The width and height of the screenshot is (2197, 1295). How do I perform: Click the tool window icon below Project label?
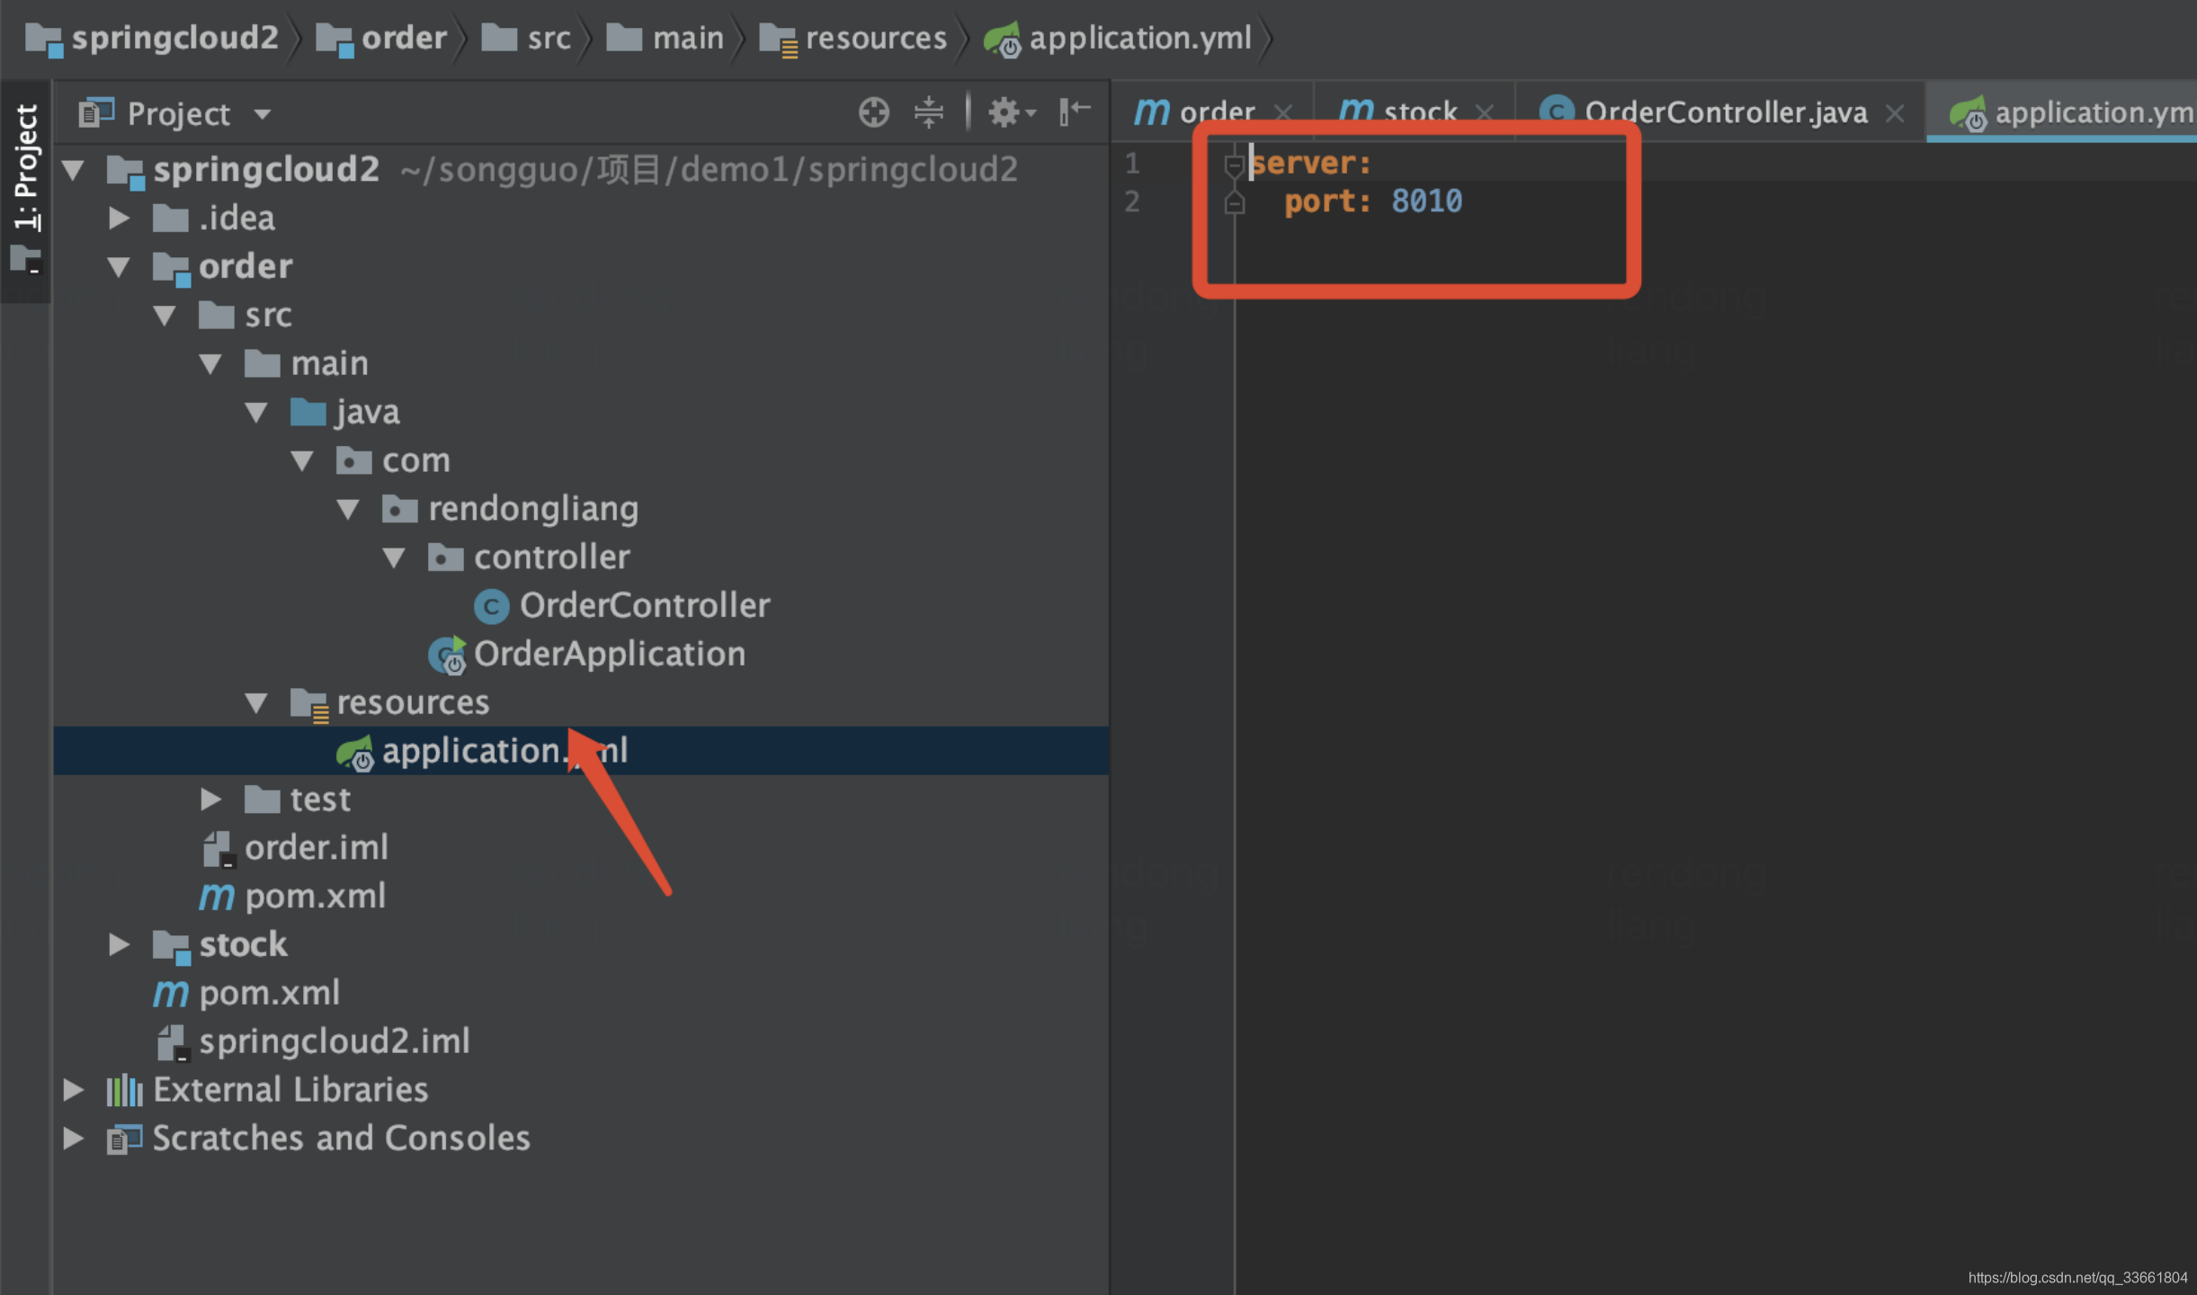pyautogui.click(x=26, y=259)
